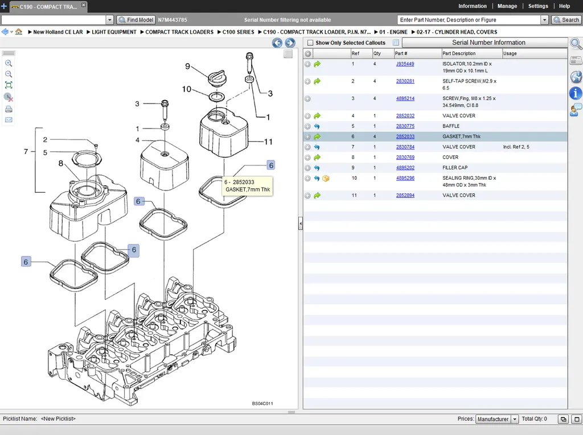Open the part search field dropdown
This screenshot has height=435, width=583.
(x=544, y=20)
